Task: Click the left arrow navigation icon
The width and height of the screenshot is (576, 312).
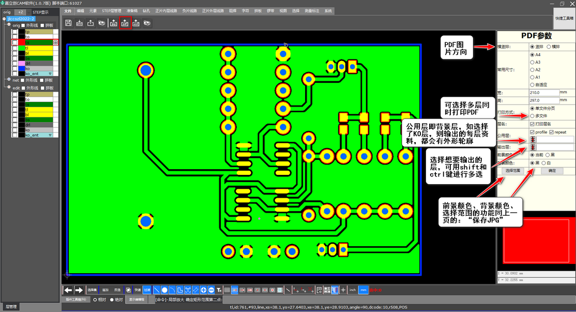Action: pos(68,290)
